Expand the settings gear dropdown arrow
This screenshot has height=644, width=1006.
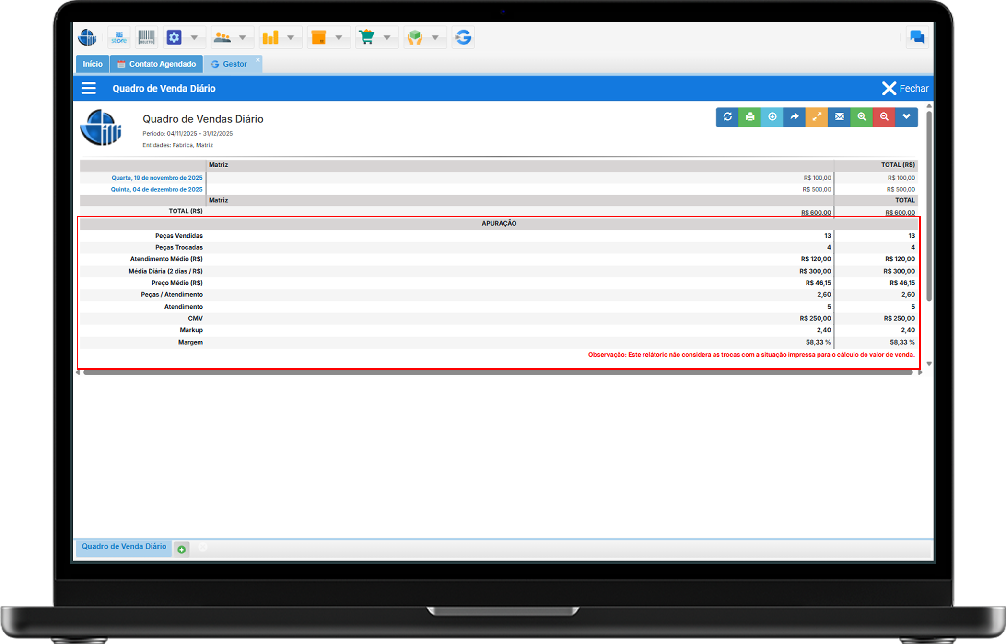tap(194, 37)
